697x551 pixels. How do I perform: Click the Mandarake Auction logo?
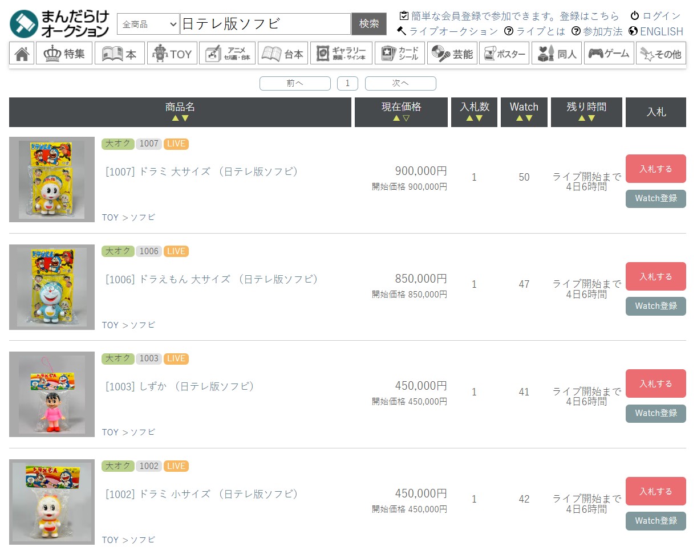click(59, 23)
